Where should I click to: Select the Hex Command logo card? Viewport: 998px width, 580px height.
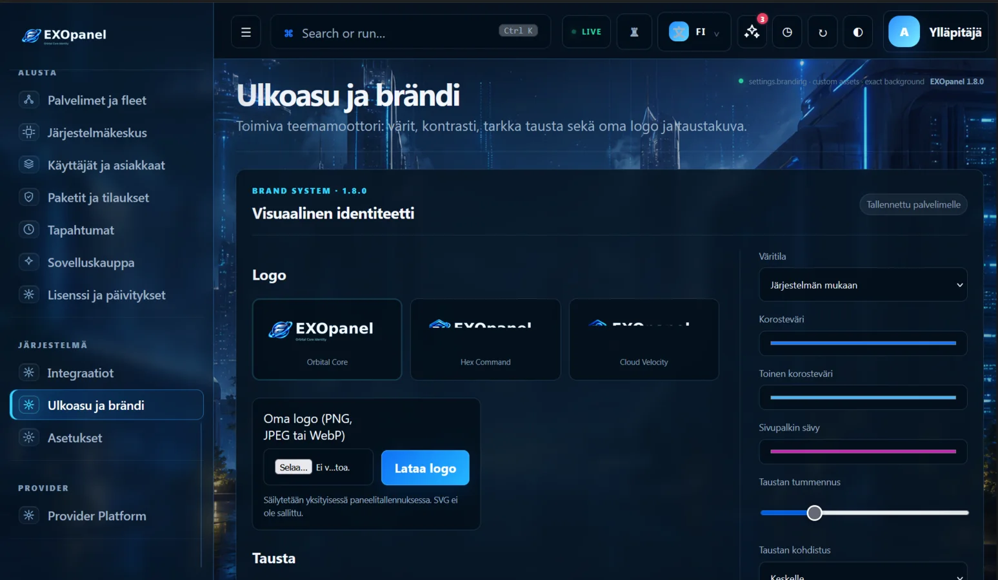click(485, 340)
